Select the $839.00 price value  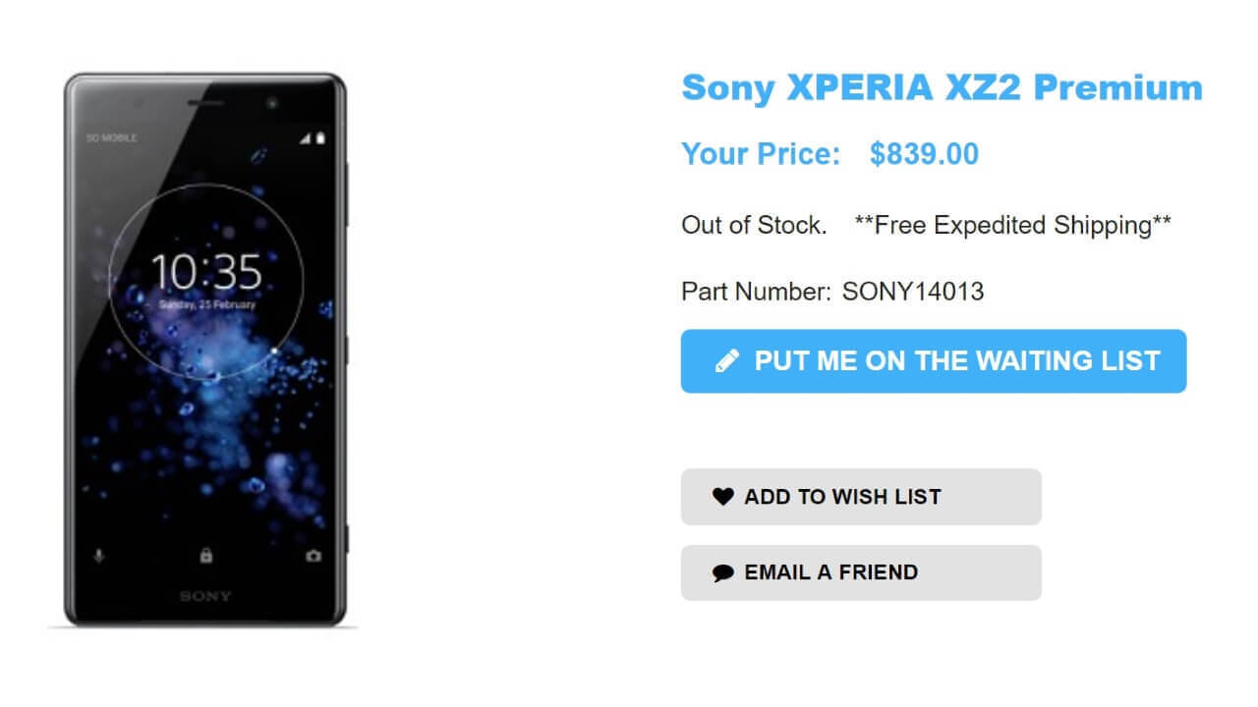tap(924, 154)
